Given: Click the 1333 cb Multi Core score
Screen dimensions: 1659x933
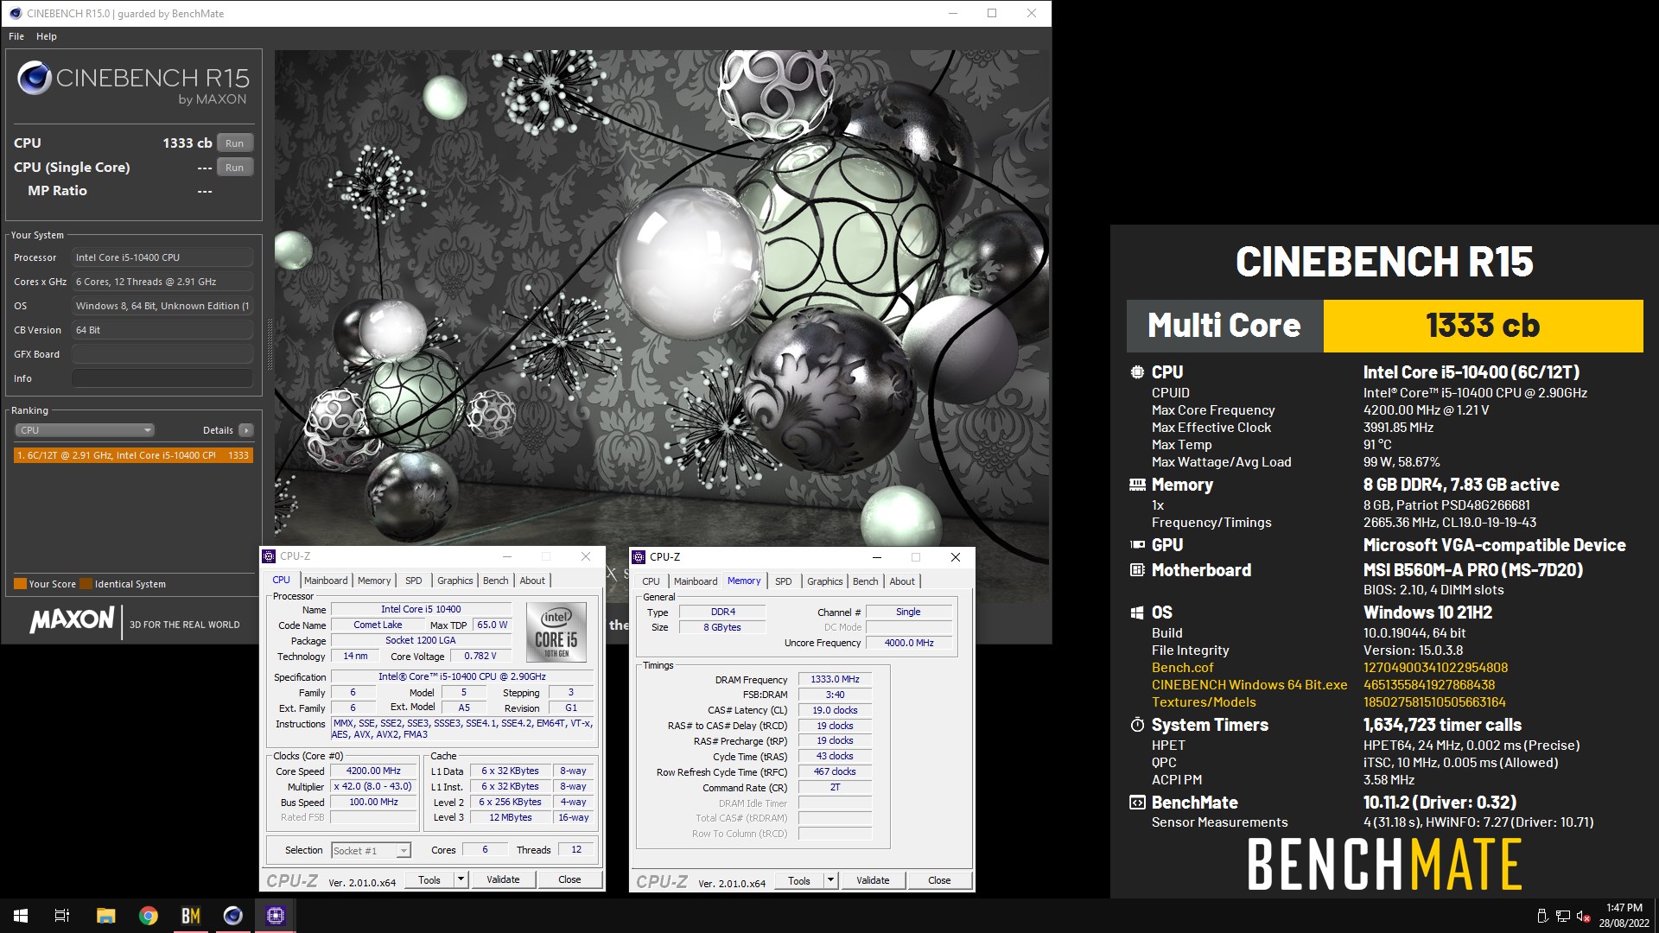Looking at the screenshot, I should click(1483, 326).
